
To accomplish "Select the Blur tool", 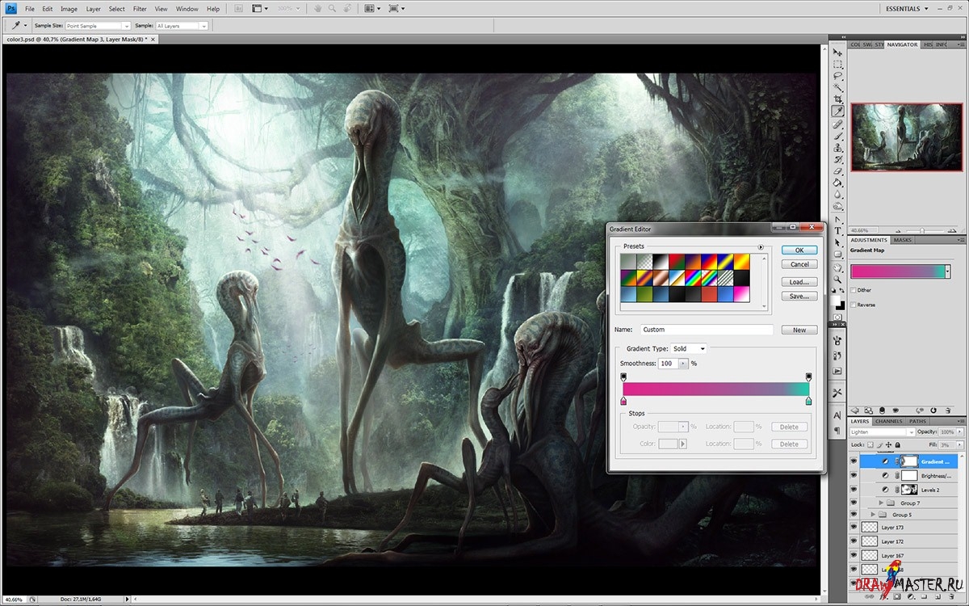I will point(837,195).
